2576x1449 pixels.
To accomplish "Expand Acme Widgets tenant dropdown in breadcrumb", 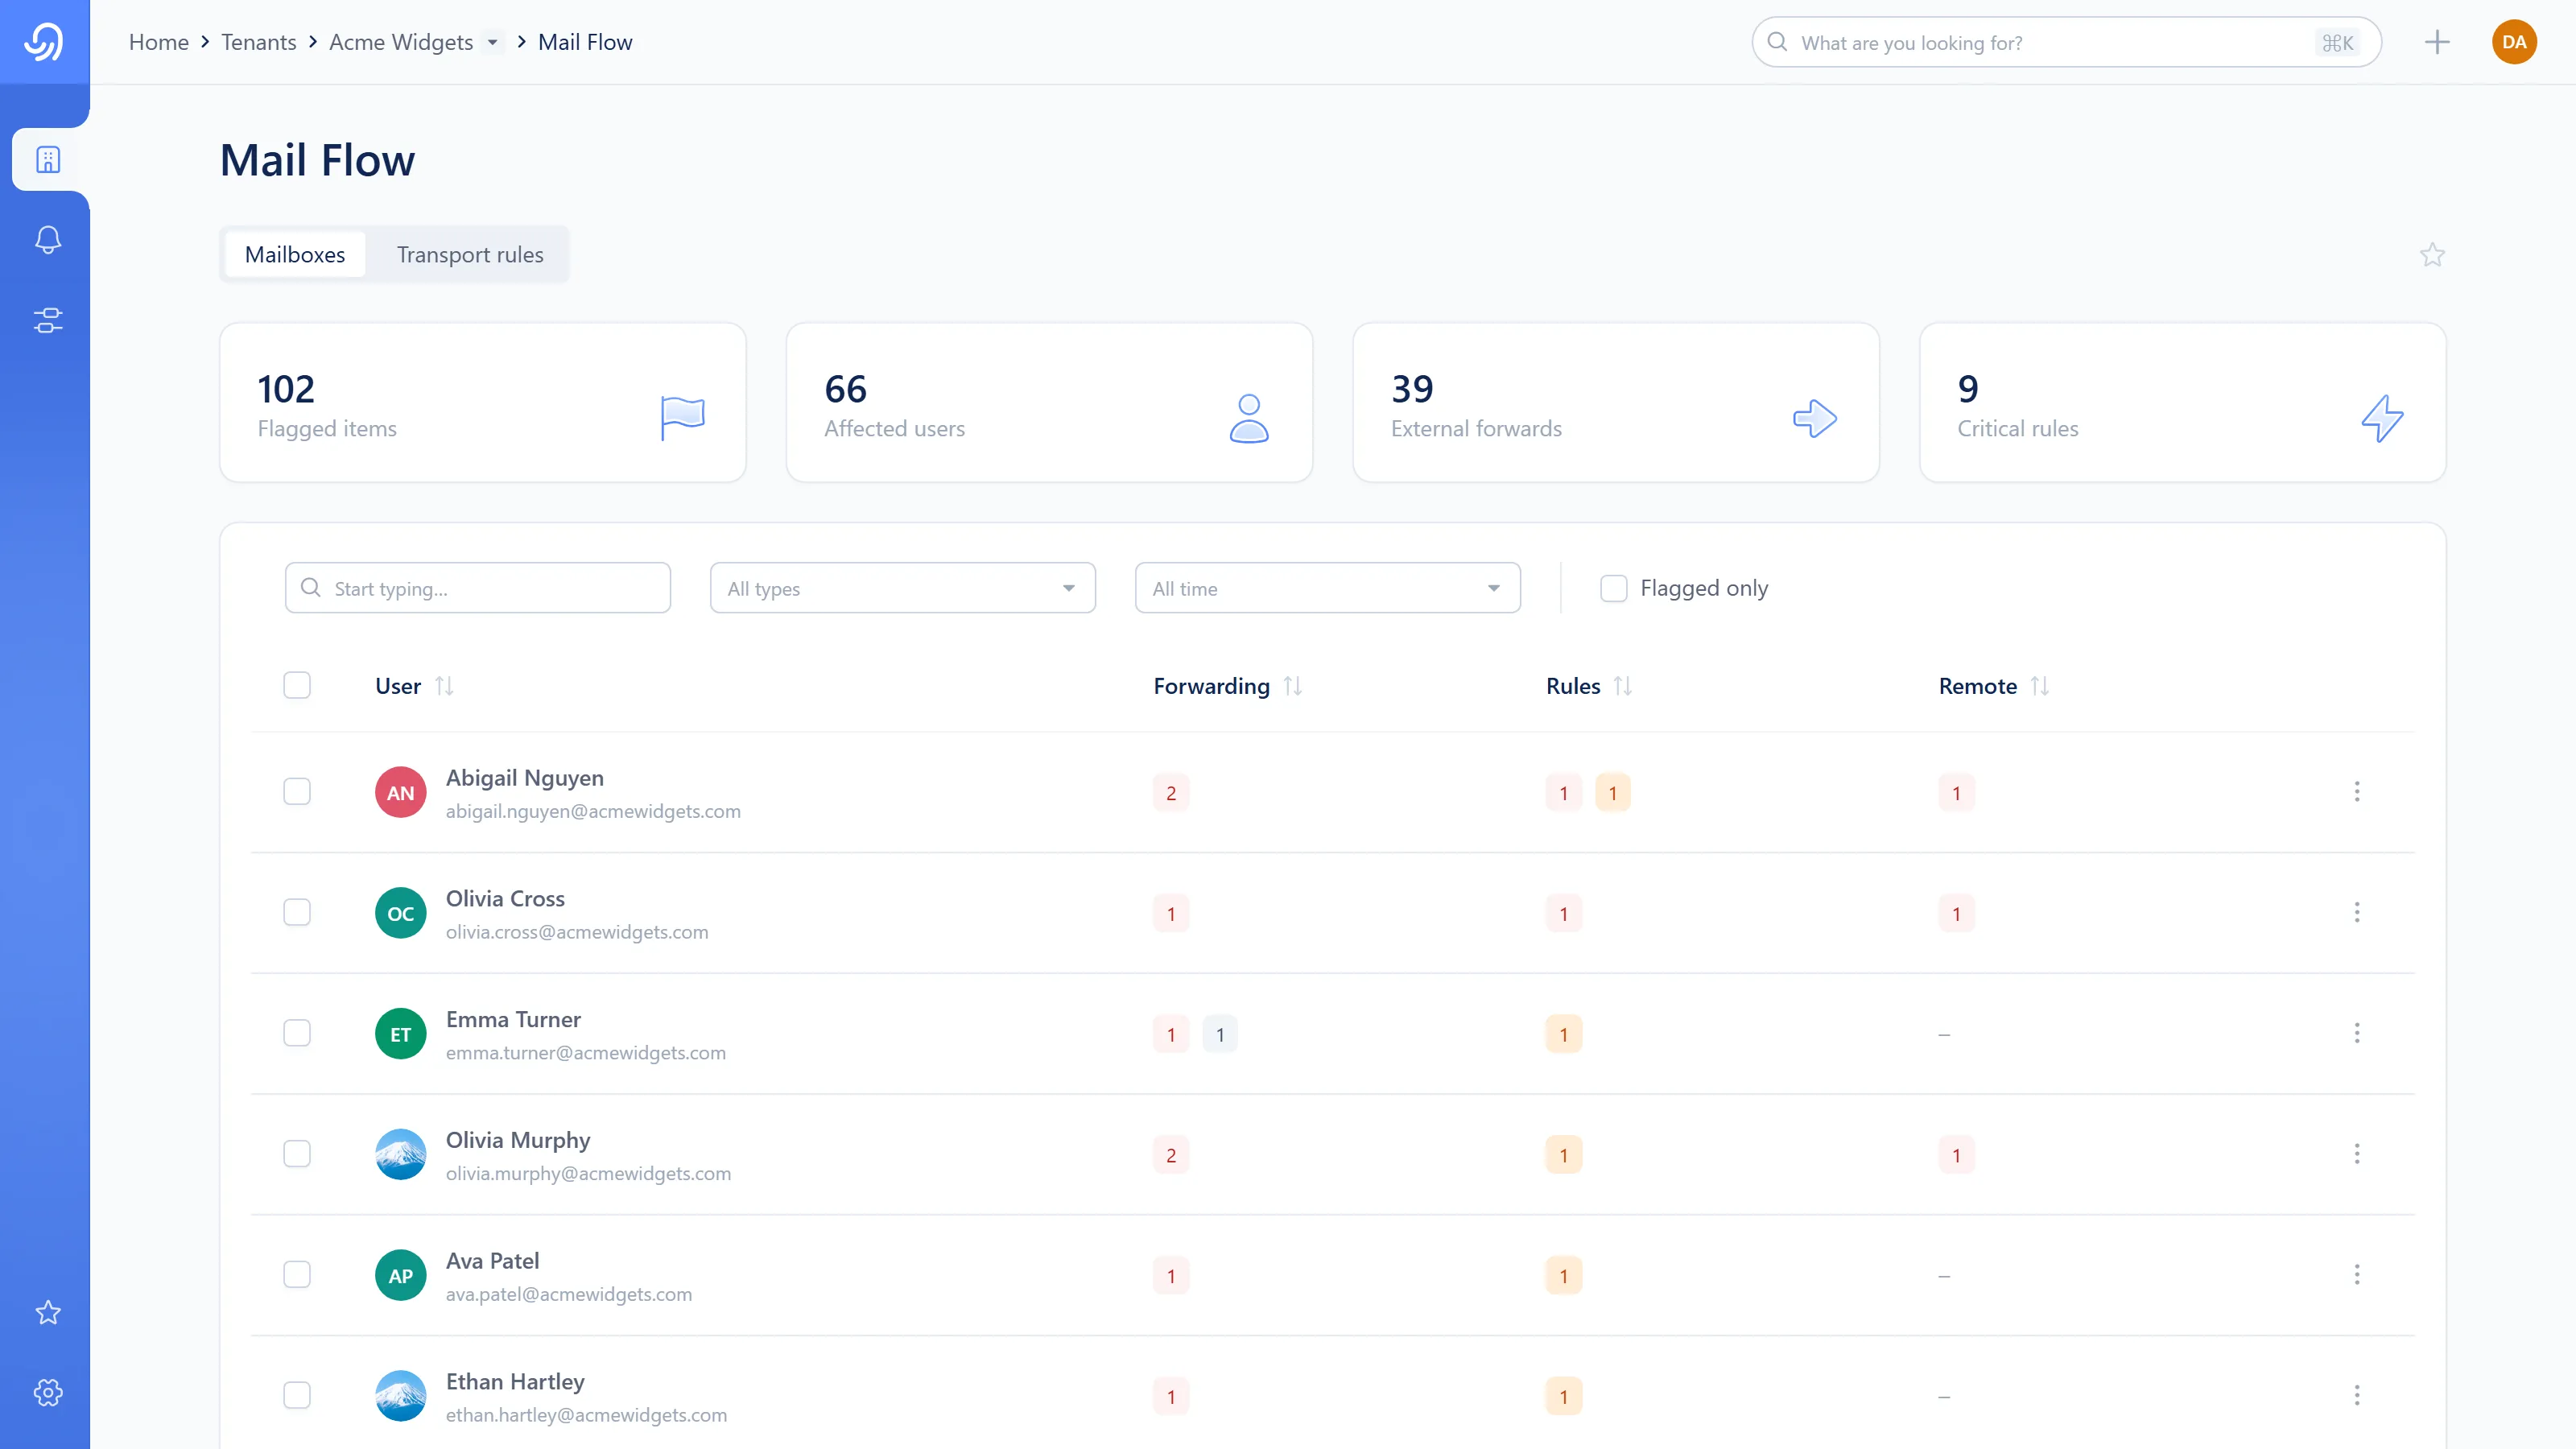I will tap(492, 43).
